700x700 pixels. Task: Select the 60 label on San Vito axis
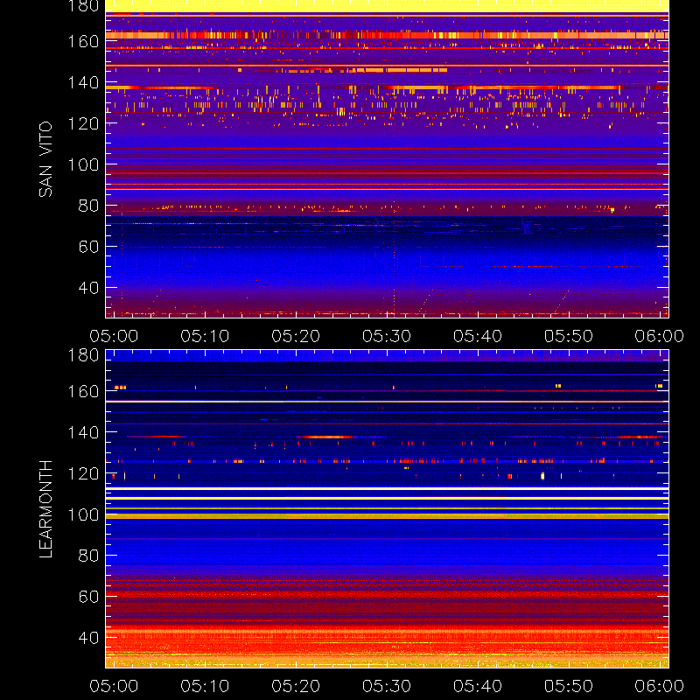pyautogui.click(x=88, y=247)
